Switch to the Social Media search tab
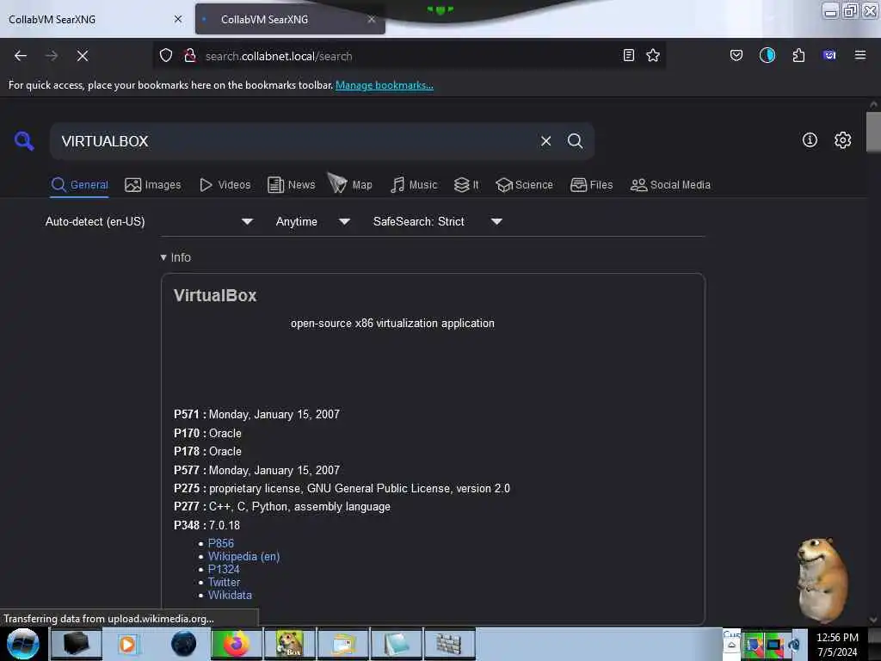 coord(670,184)
